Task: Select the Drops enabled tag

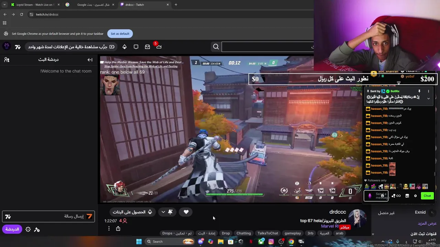Action: point(177,233)
